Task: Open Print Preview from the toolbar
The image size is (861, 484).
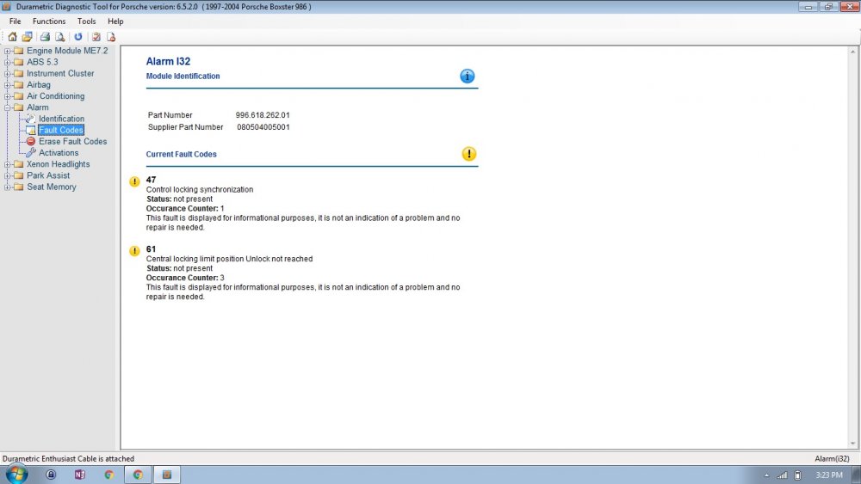Action: coord(59,37)
